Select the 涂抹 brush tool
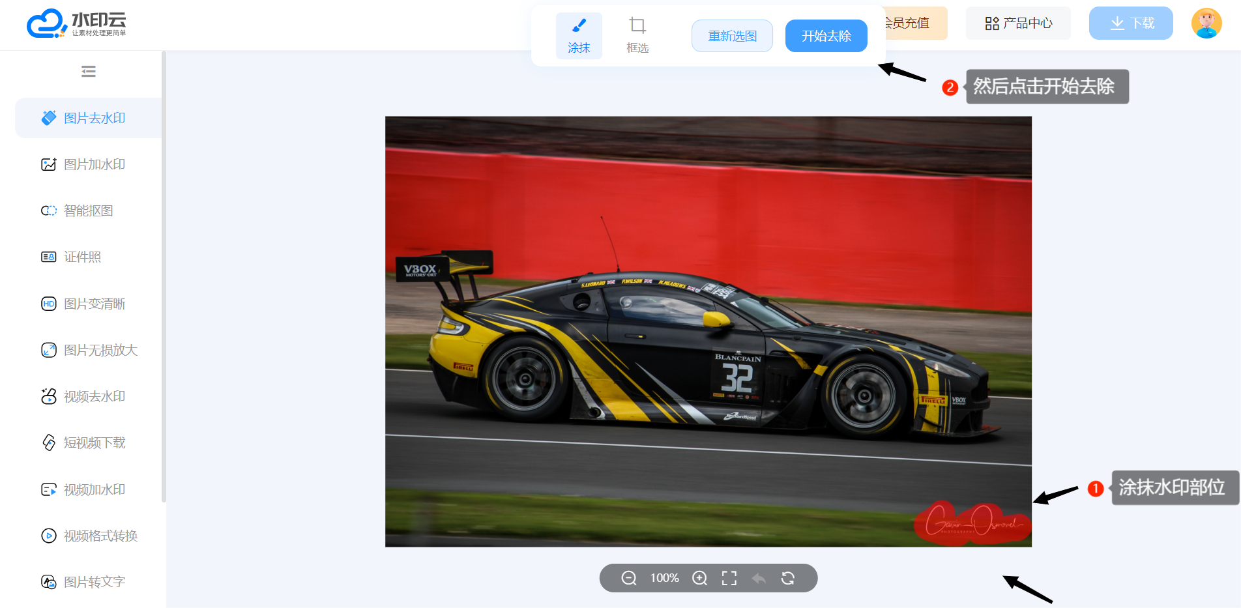Screen dimensions: 1241x608 579,35
